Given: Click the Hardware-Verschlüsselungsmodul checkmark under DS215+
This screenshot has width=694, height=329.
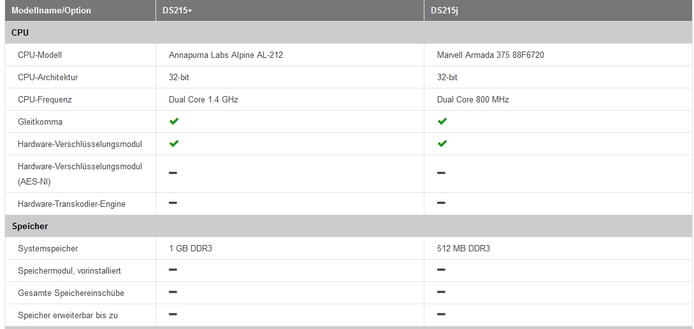Looking at the screenshot, I should (174, 143).
